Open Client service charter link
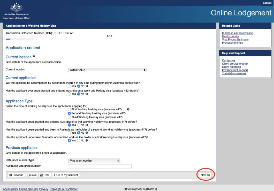This screenshot has width=274, height=191. 235,64
